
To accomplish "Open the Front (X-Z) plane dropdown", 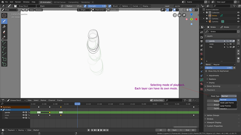I will pos(99,10).
